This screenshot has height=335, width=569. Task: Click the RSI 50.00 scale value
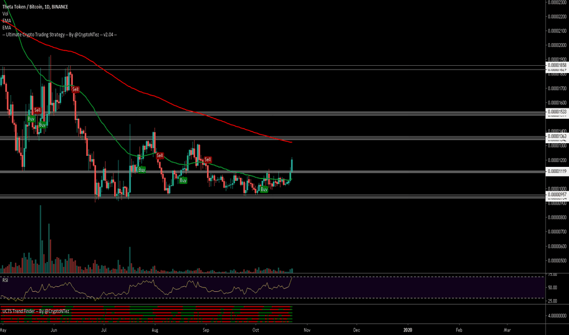pyautogui.click(x=553, y=287)
